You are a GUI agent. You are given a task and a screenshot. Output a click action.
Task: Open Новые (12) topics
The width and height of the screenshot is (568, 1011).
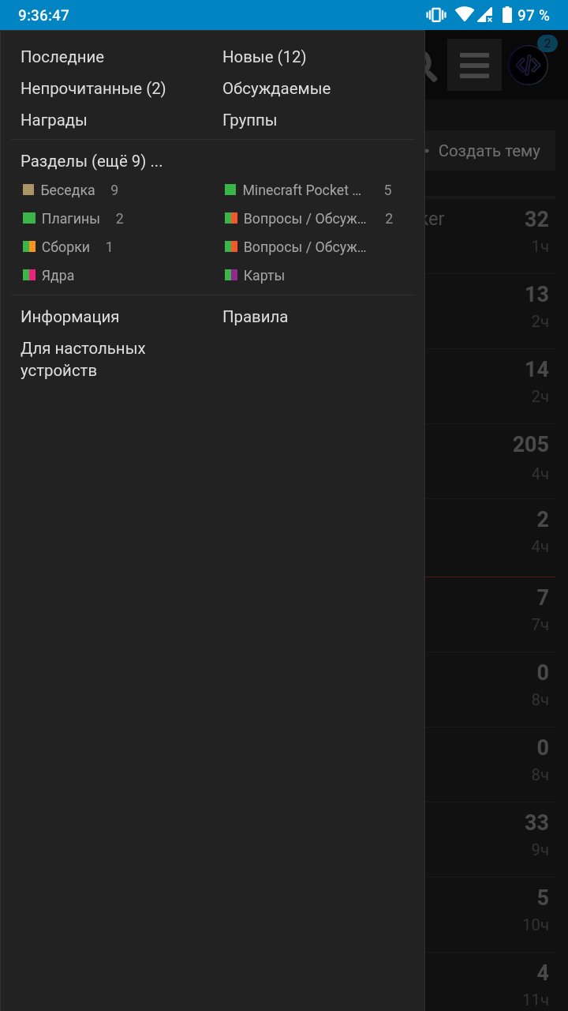pyautogui.click(x=264, y=57)
